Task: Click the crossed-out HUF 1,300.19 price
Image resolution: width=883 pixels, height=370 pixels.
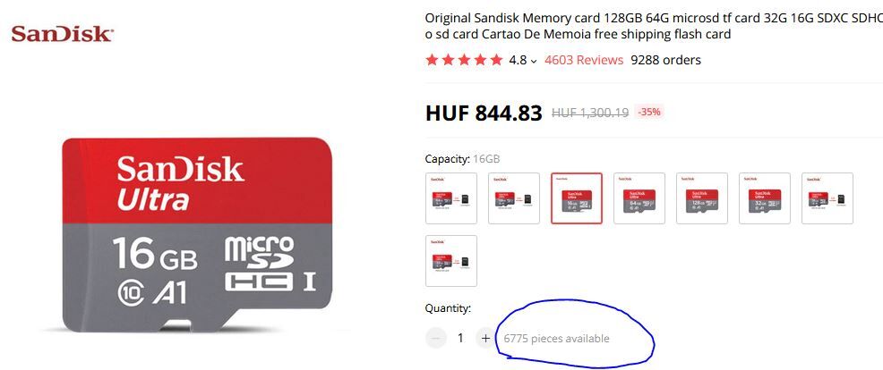Action: pos(590,113)
